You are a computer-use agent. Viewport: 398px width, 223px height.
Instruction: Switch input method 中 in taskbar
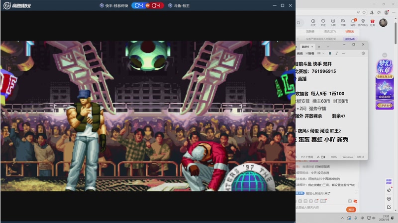pos(362,218)
